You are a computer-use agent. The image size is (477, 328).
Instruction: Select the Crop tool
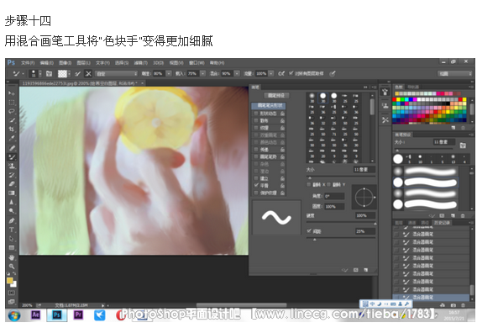pyautogui.click(x=12, y=130)
